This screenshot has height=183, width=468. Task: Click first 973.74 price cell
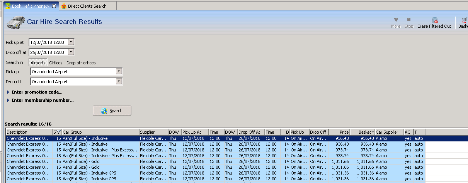[x=339, y=150]
